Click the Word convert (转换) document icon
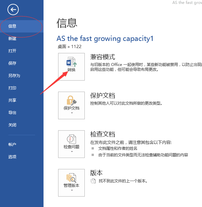The image size is (202, 207). tap(72, 62)
